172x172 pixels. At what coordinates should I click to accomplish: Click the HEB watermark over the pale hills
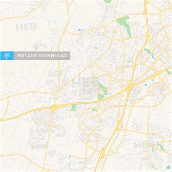click(27, 27)
